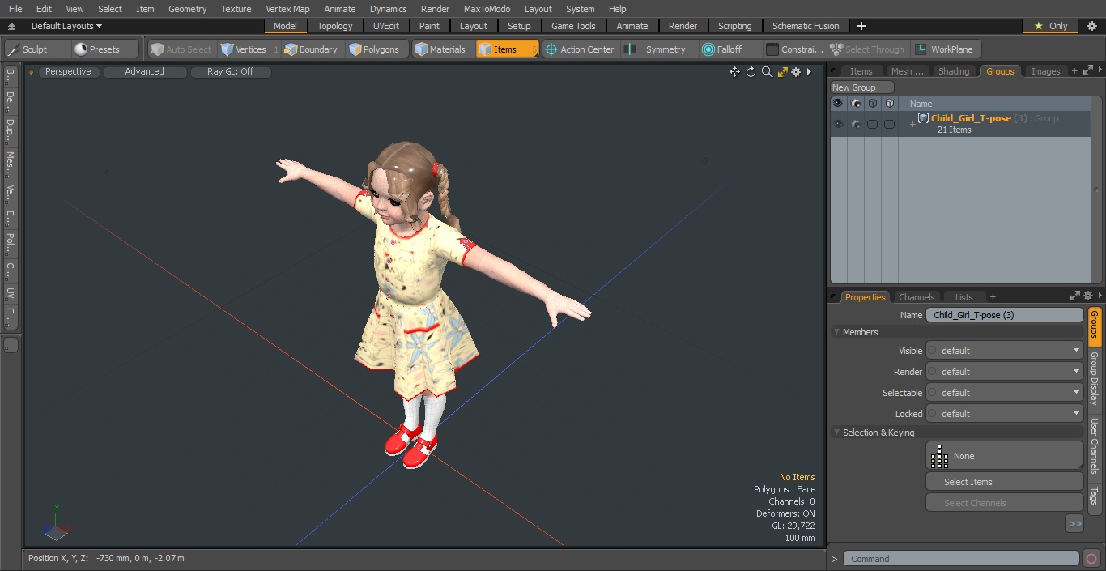Click the New Group button
Screen dimensions: 1106x571
pyautogui.click(x=861, y=87)
